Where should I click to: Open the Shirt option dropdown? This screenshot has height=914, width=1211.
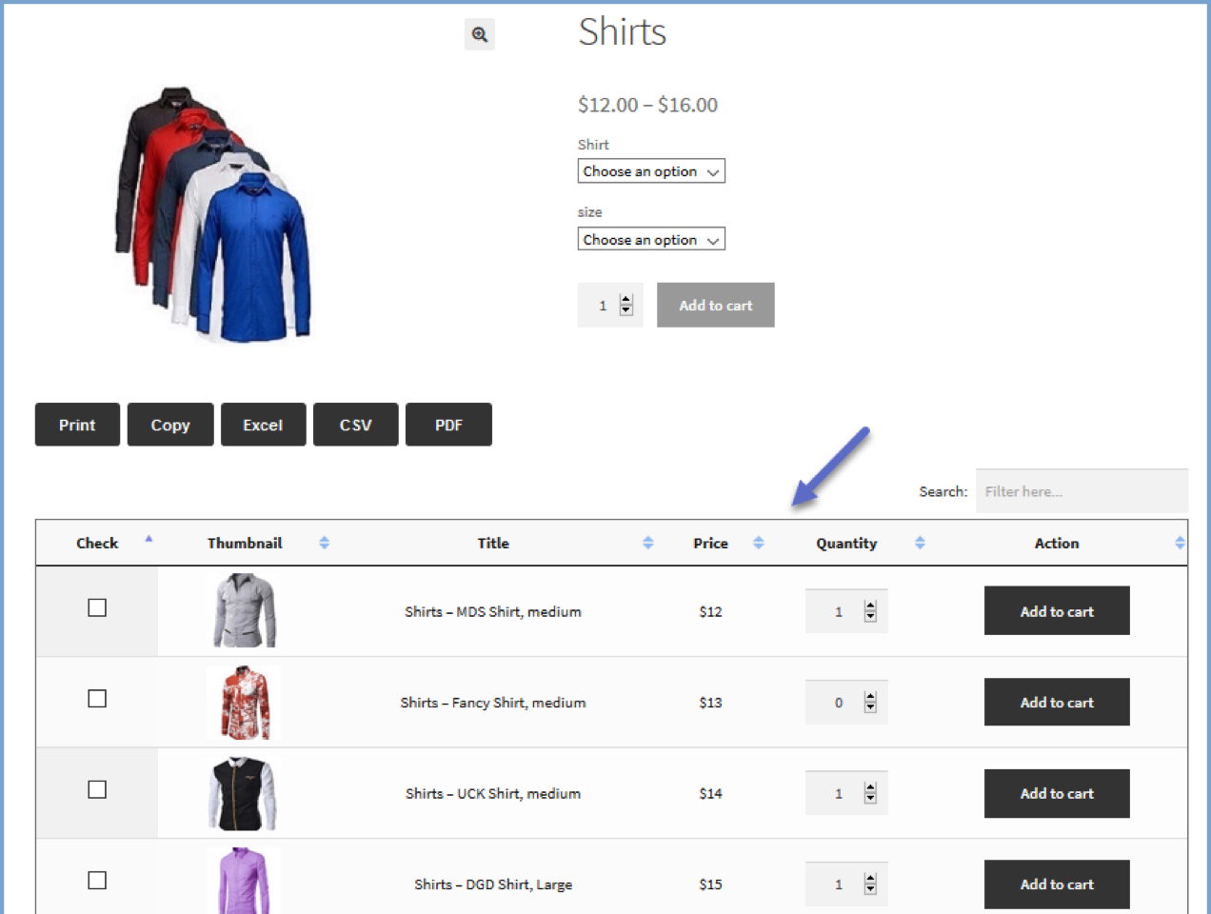click(651, 171)
